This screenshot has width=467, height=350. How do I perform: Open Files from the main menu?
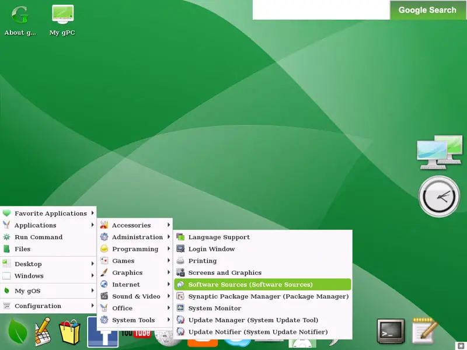click(48, 249)
